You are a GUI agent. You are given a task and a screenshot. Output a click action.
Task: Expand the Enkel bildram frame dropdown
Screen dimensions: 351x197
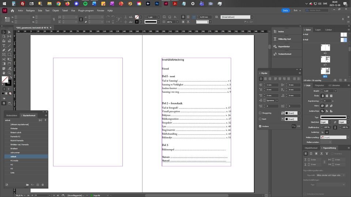click(252, 17)
